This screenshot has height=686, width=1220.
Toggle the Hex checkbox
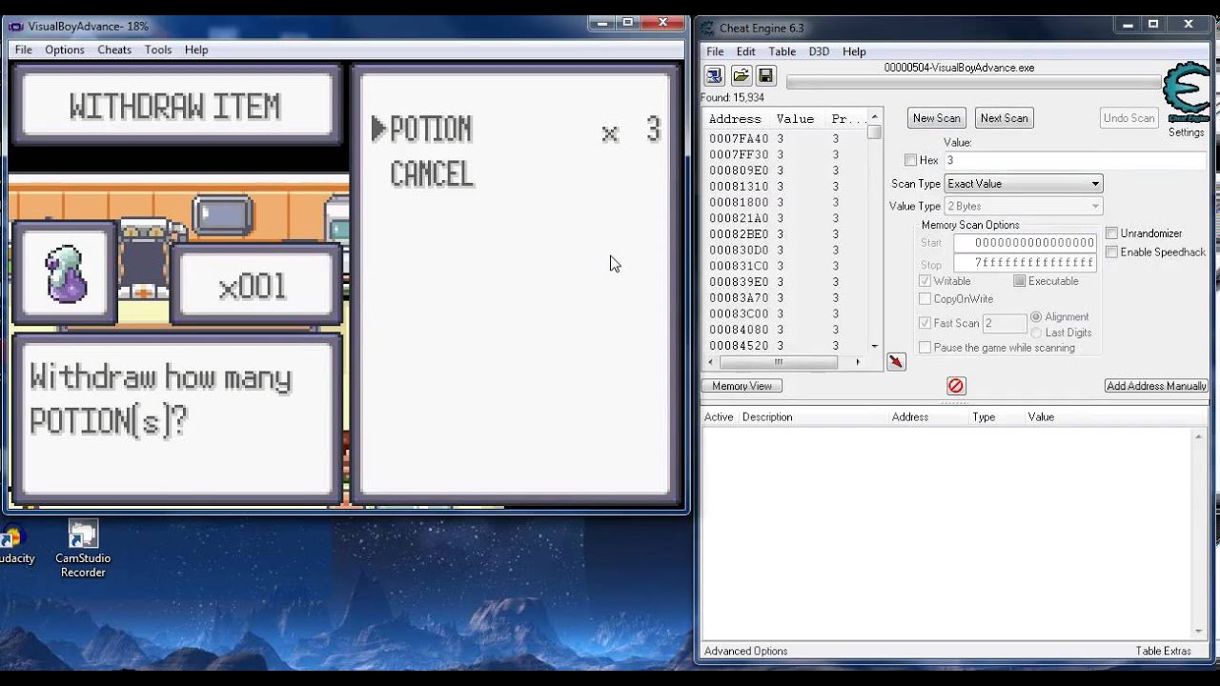pos(910,160)
